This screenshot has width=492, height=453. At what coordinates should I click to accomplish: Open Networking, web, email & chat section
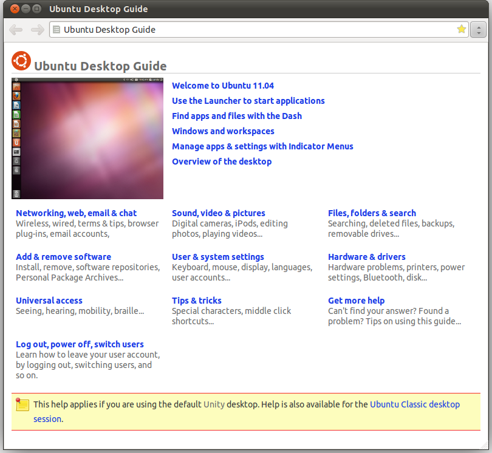[77, 213]
